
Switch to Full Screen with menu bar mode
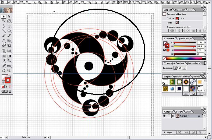pyautogui.click(x=6, y=92)
